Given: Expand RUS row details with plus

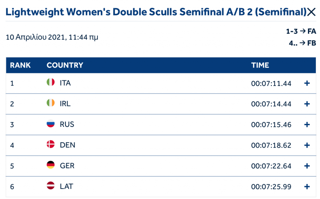Looking at the screenshot, I should (x=307, y=124).
